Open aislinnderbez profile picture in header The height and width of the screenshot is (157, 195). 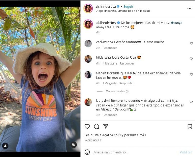88,8
